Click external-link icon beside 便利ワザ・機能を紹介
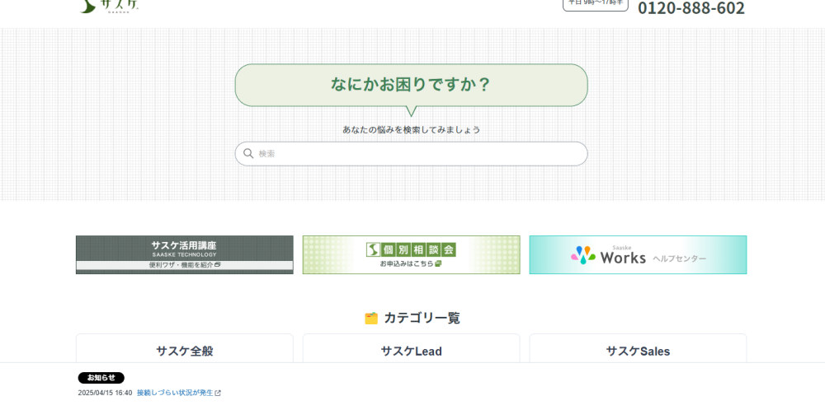825x405 pixels. 217,265
